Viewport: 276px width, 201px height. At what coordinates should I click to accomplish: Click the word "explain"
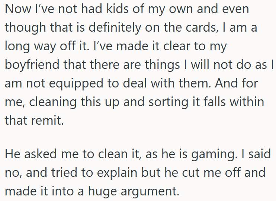point(117,172)
